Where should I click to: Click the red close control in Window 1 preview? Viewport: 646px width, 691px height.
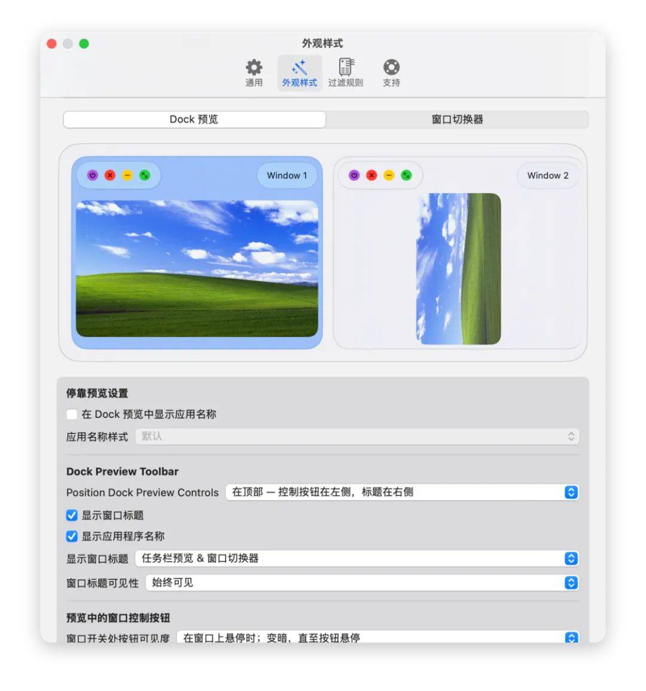110,175
